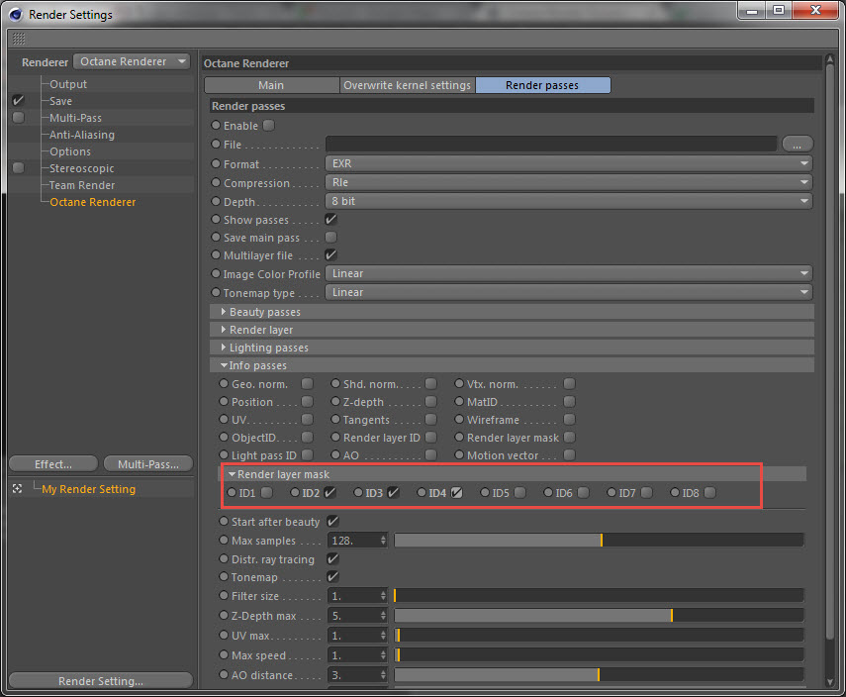Open the Renderer dropdown

(132, 62)
